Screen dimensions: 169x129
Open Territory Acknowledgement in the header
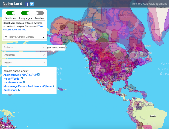(x=149, y=4)
